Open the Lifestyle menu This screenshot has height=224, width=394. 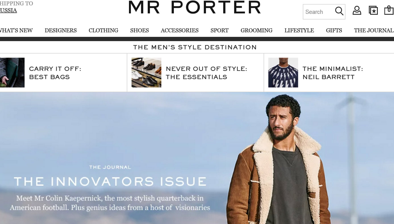click(299, 30)
